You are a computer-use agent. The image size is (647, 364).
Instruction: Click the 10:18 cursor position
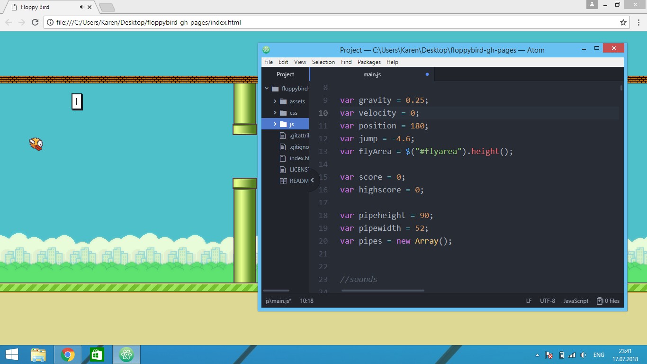(306, 301)
